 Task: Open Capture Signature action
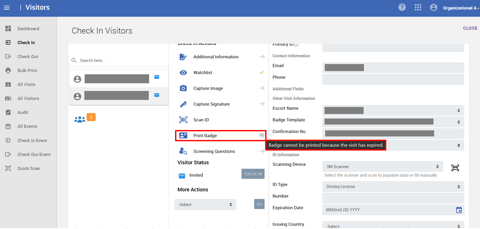click(x=211, y=104)
